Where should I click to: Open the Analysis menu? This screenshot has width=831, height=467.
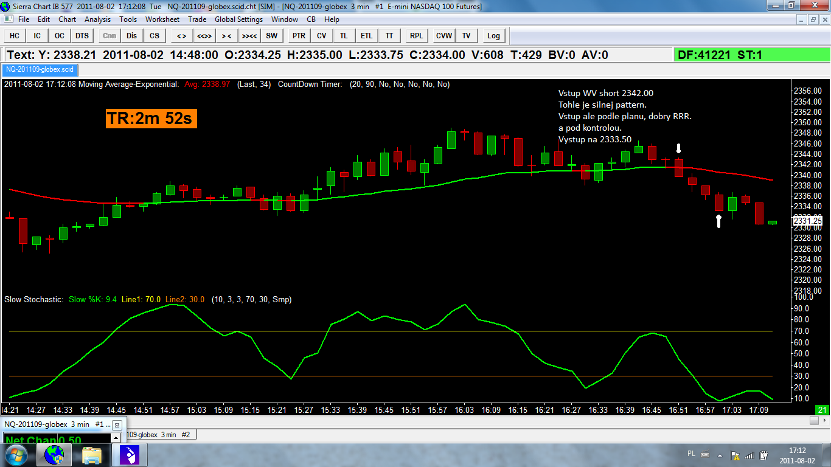[97, 19]
